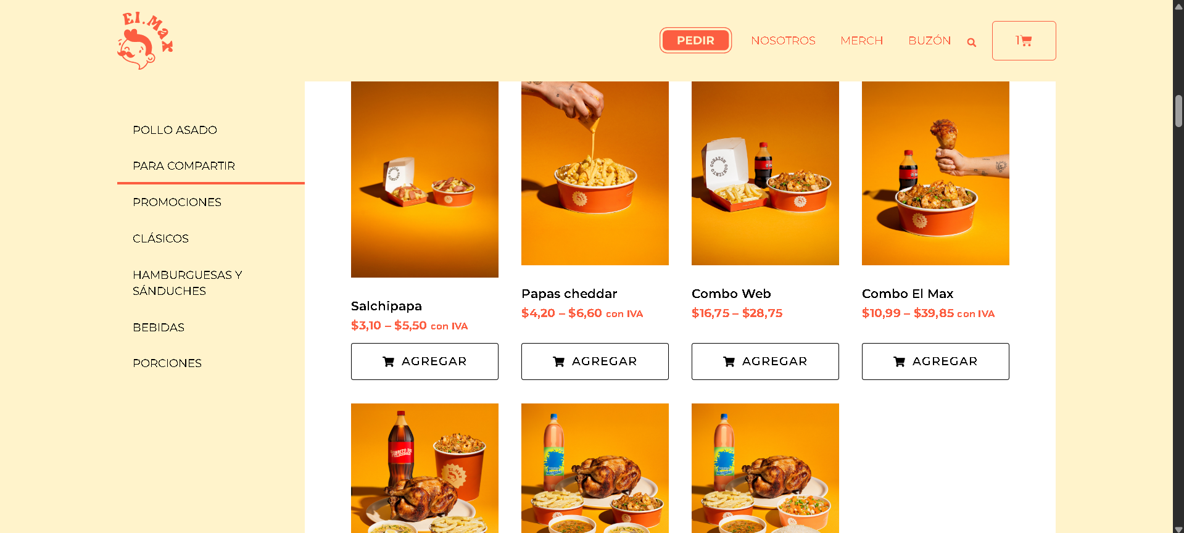Viewport: 1184px width, 533px height.
Task: Click the page vertical scrollbar thumb
Action: pos(1178,111)
